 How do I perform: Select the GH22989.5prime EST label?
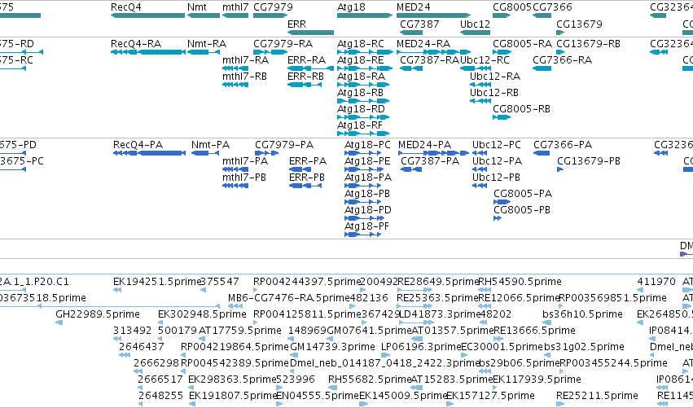click(98, 314)
